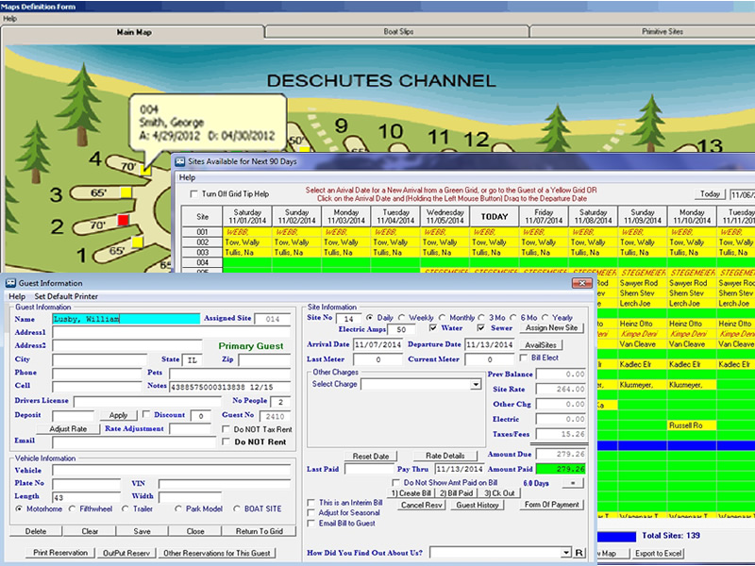Enable the Do NOT Rent checkbox

[225, 441]
